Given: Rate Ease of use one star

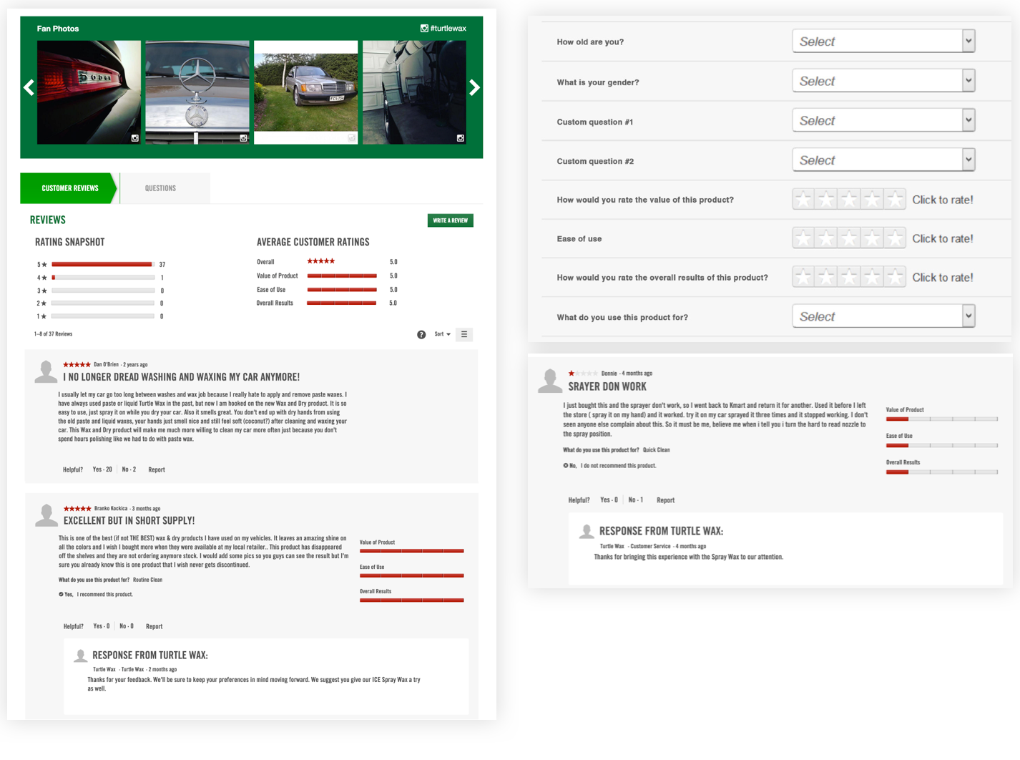Looking at the screenshot, I should [803, 238].
